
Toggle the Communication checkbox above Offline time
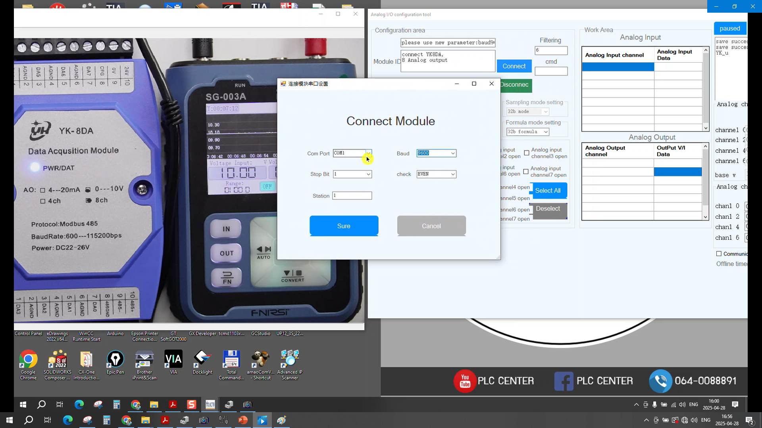tap(719, 254)
